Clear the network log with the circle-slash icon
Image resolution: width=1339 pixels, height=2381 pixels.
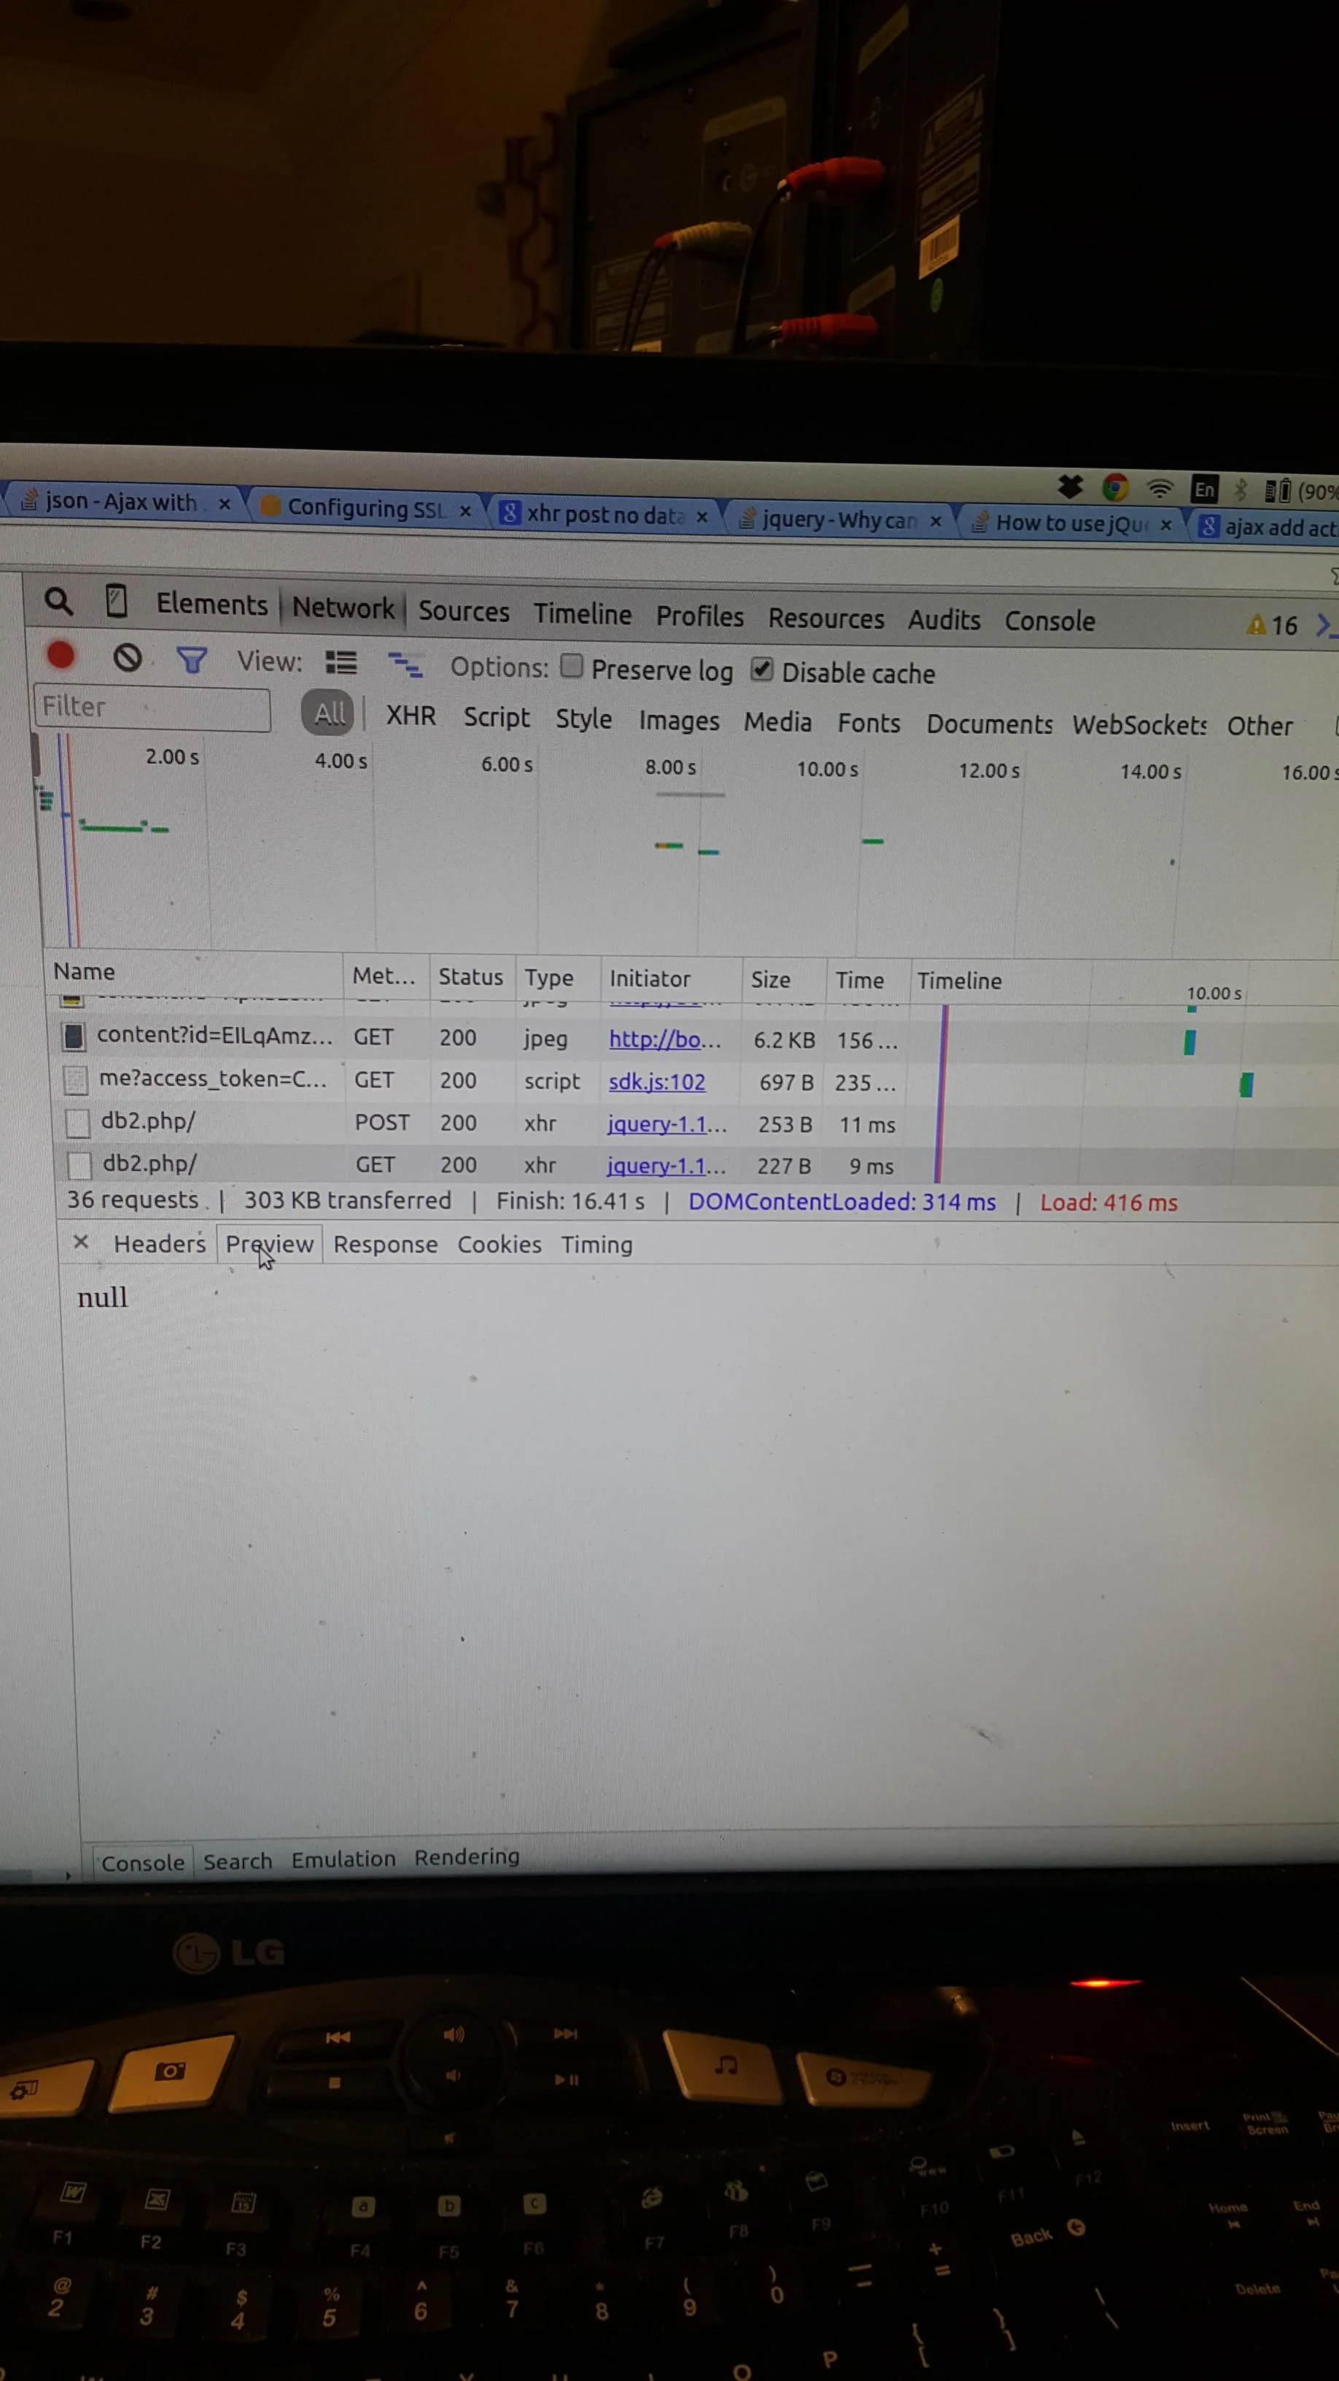(x=128, y=658)
